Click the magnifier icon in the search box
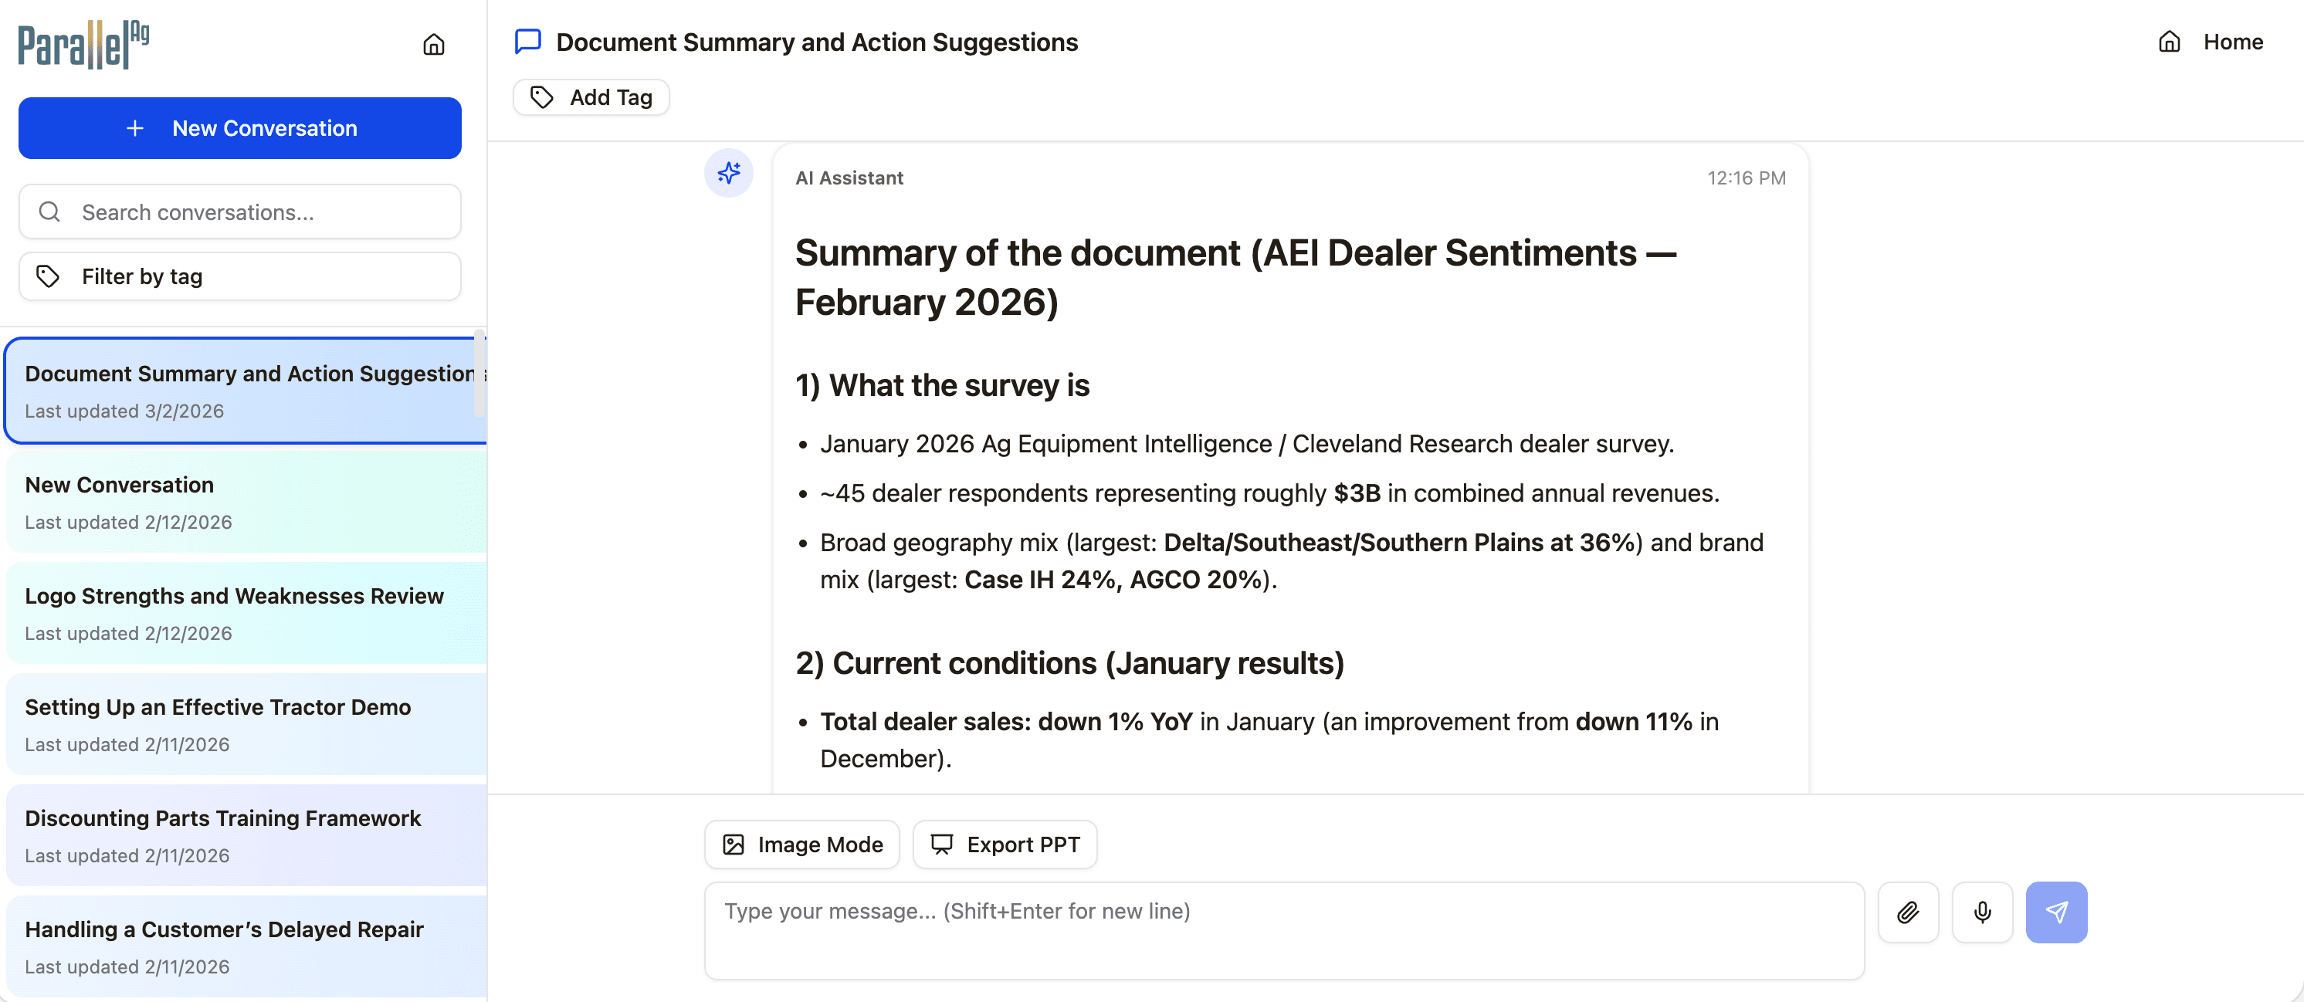This screenshot has width=2304, height=1002. [50, 212]
